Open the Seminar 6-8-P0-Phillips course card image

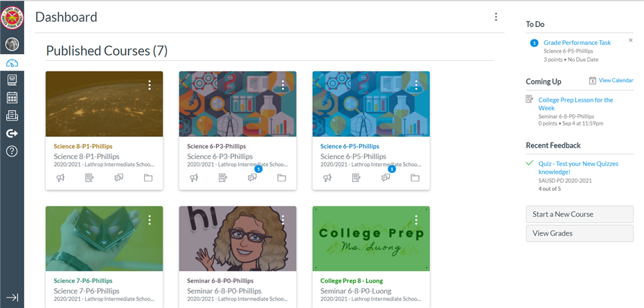[x=238, y=239]
